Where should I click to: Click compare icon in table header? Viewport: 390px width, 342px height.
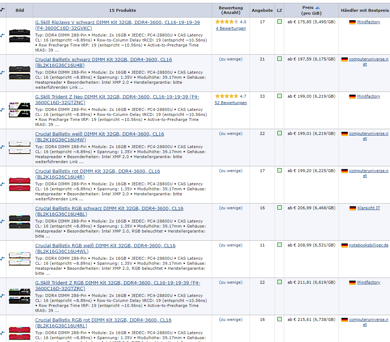pyautogui.click(x=2, y=10)
